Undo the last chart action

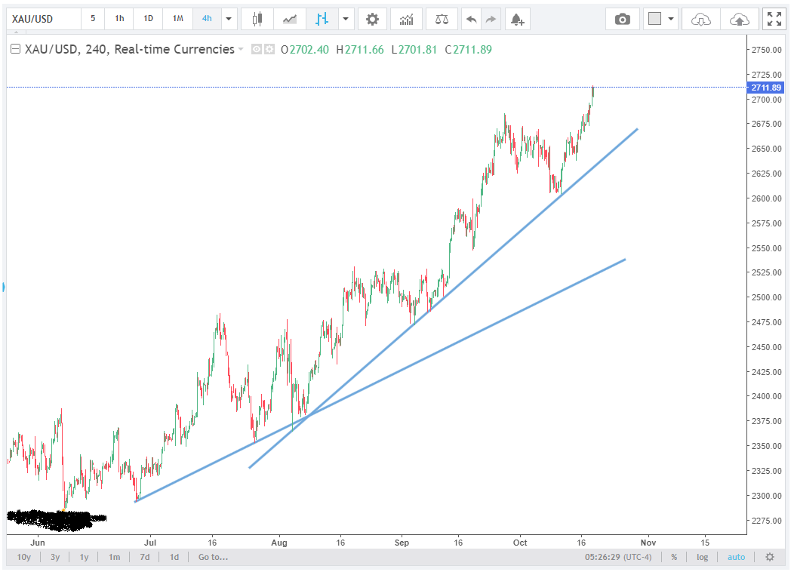click(471, 18)
